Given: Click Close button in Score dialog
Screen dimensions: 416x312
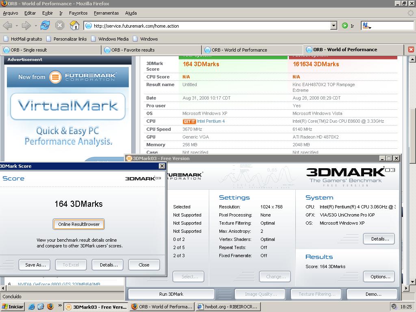Looking at the screenshot, I should 144,265.
